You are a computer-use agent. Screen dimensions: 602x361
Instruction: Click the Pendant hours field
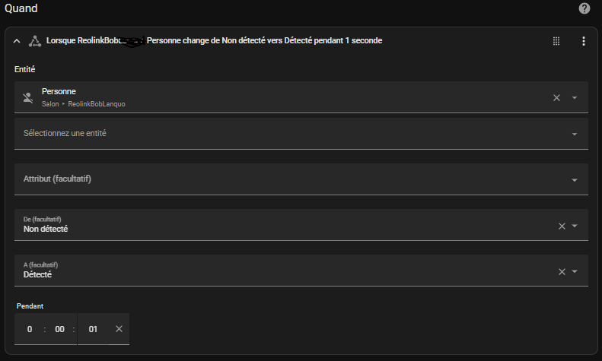(x=30, y=329)
